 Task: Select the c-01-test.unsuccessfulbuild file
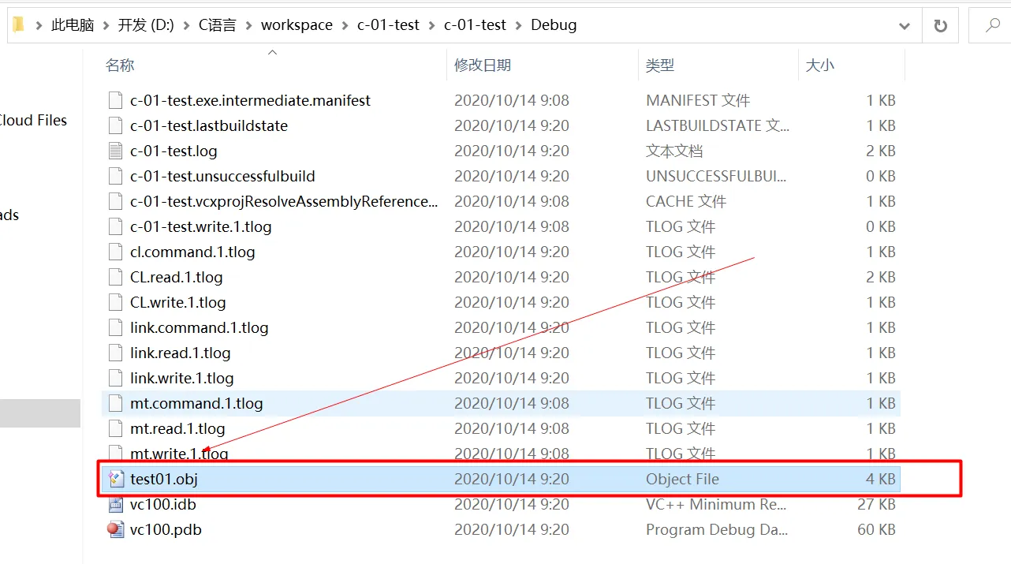coord(222,176)
